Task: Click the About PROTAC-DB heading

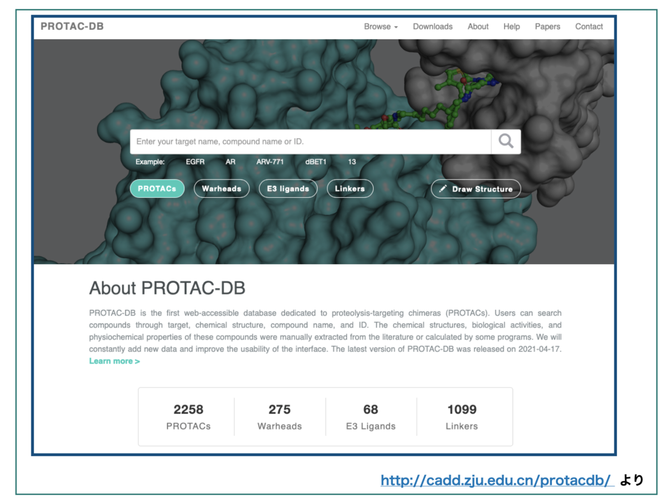Action: 167,288
